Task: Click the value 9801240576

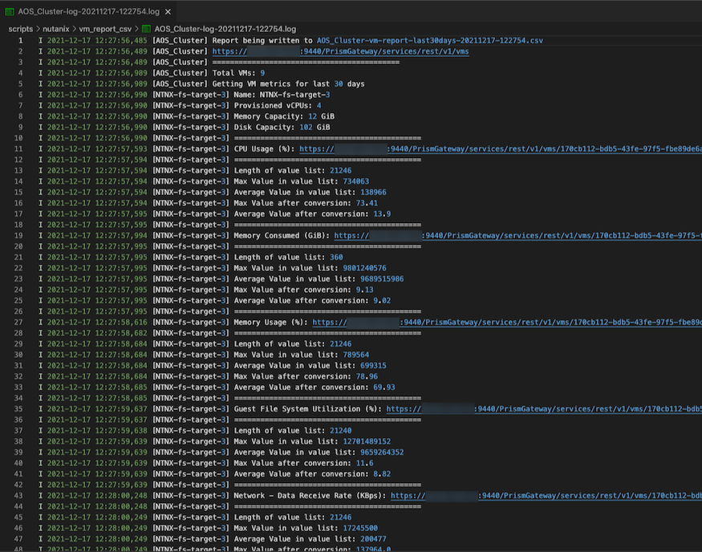Action: tap(364, 268)
